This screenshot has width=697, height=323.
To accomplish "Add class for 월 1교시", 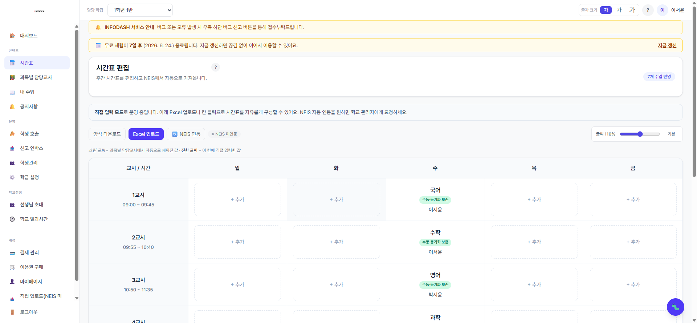I will tap(237, 199).
